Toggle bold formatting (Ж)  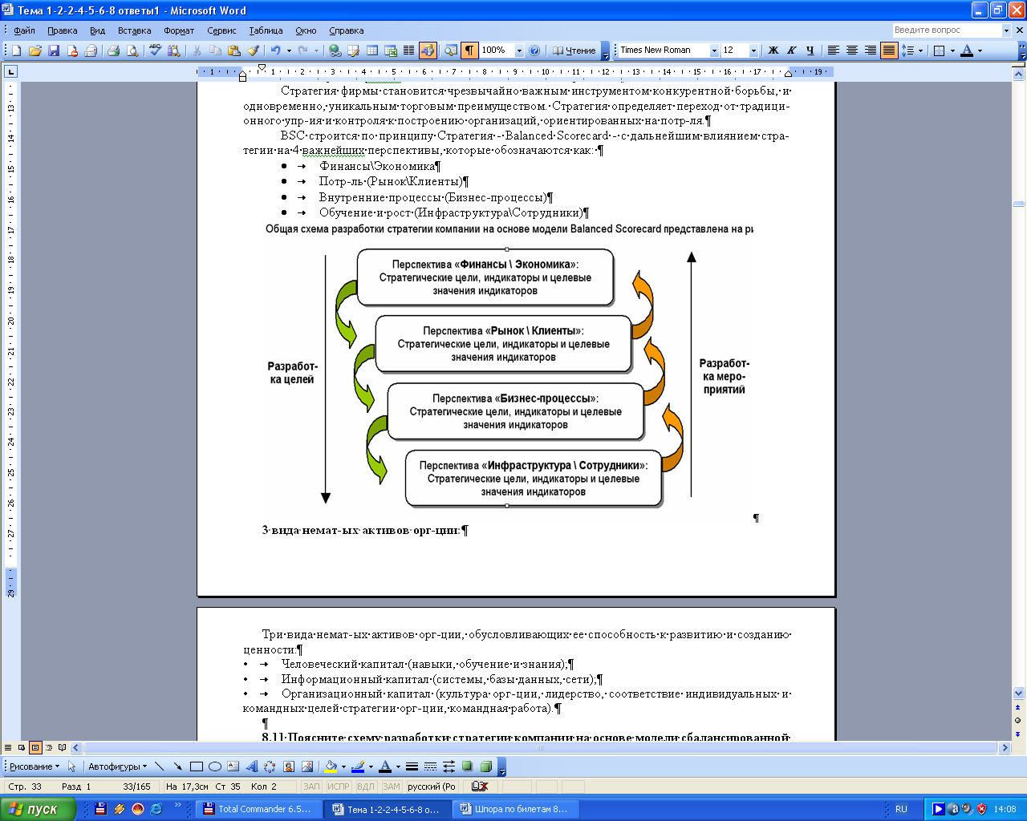pyautogui.click(x=773, y=51)
